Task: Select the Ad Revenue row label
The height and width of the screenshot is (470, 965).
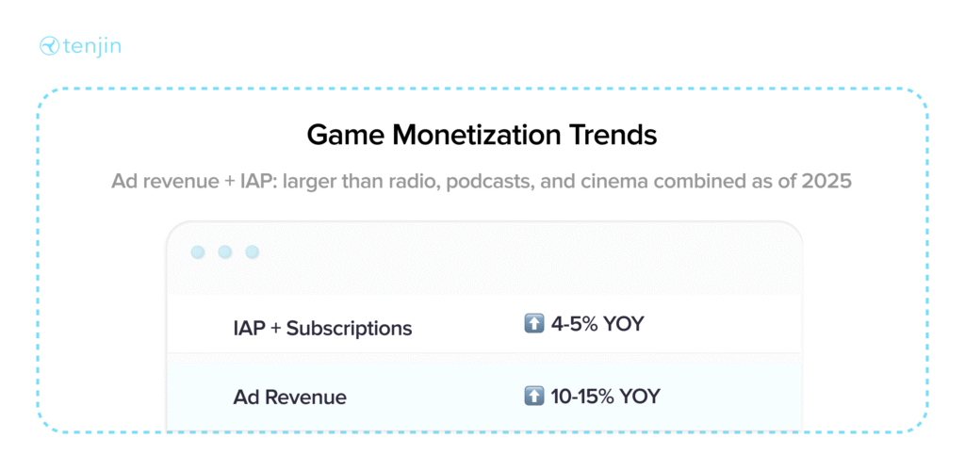Action: tap(290, 397)
